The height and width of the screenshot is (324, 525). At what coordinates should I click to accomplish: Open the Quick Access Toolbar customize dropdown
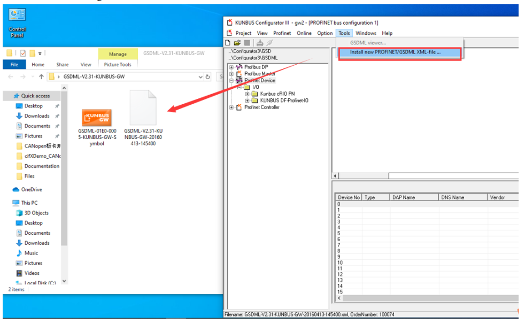40,53
